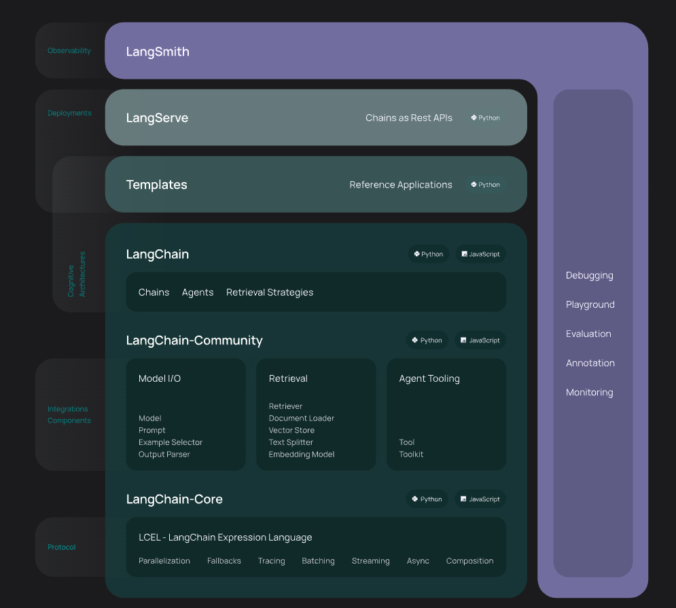Click the Chains item

tap(154, 292)
